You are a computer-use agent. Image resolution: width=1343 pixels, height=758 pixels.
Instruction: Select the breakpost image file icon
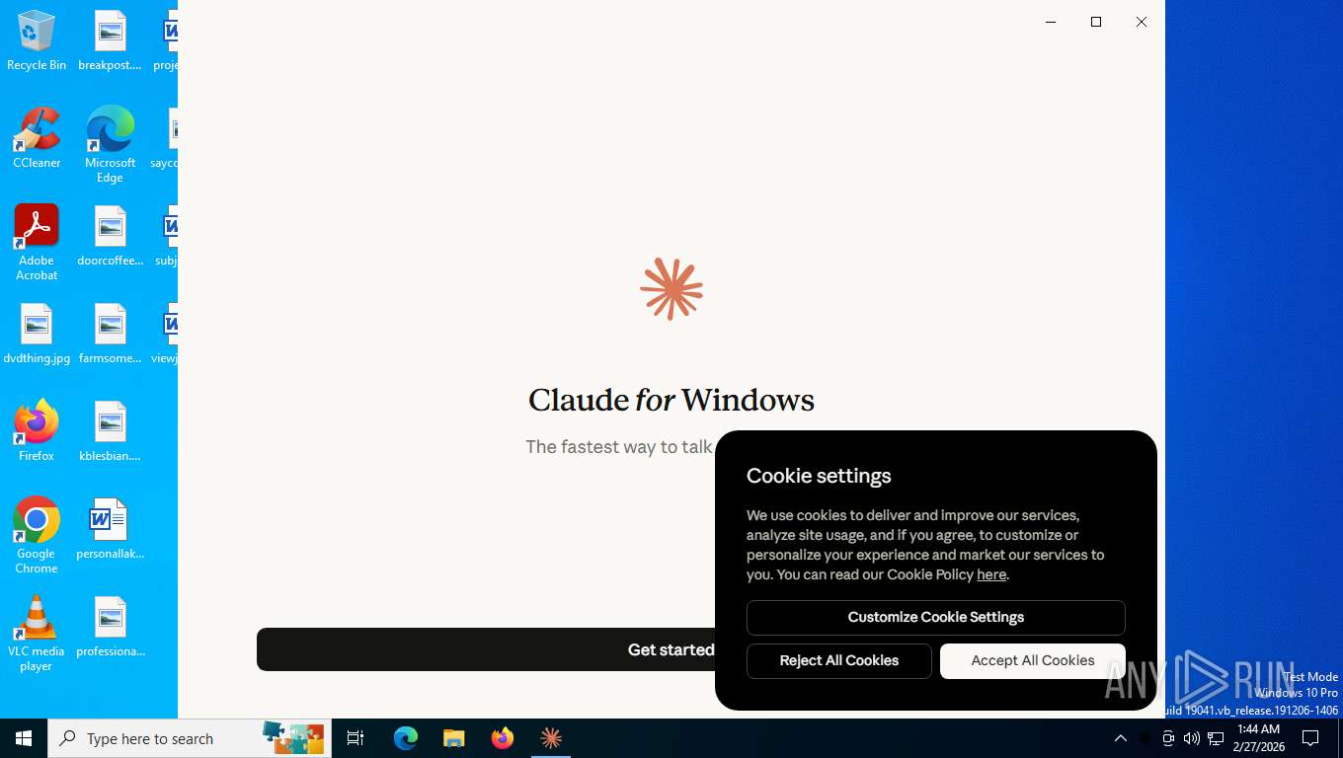click(110, 40)
